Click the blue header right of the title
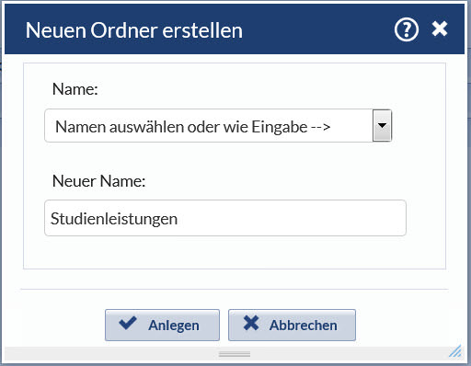 pyautogui.click(x=317, y=29)
